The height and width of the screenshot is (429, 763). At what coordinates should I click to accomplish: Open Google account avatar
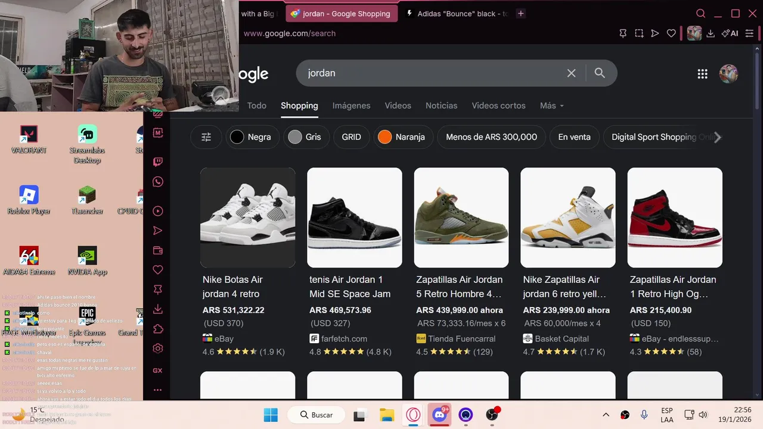point(728,74)
